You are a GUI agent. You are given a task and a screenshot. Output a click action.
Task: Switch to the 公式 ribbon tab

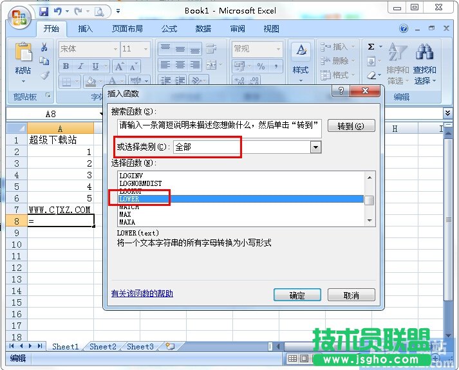click(x=169, y=29)
